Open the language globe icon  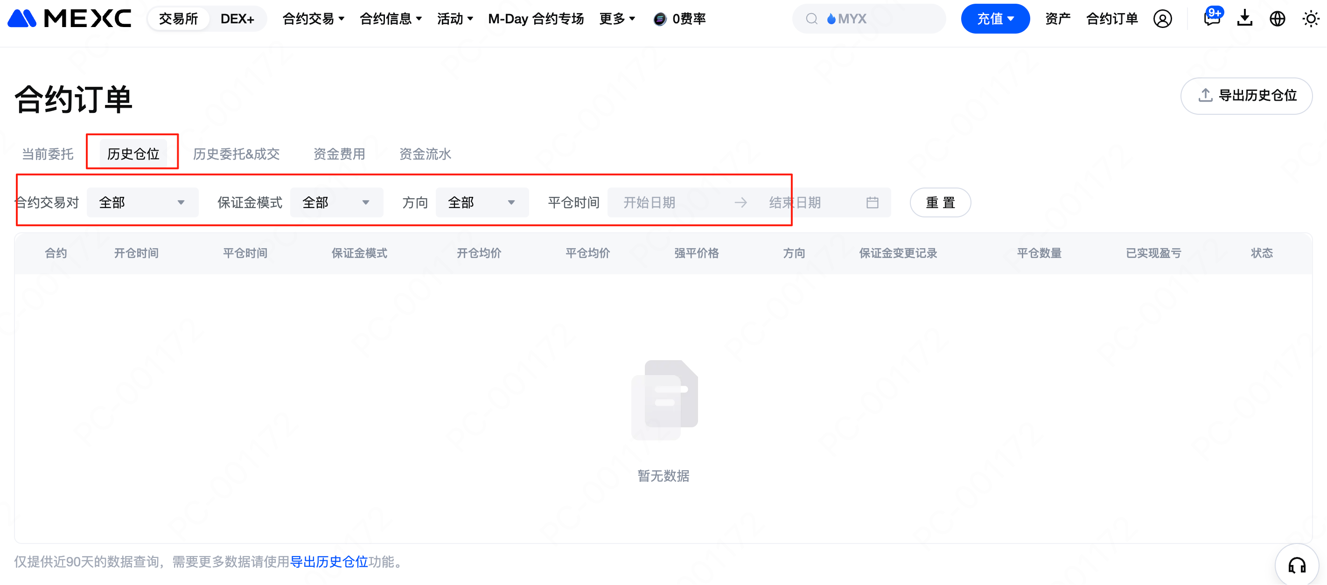(x=1277, y=19)
